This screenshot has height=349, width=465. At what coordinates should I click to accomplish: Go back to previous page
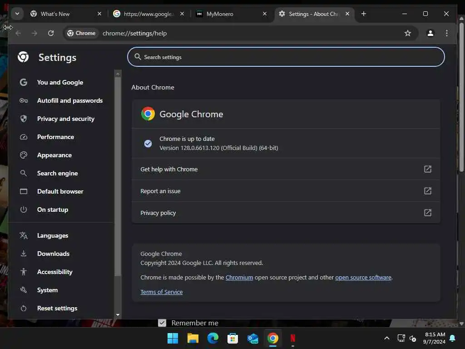pyautogui.click(x=18, y=33)
